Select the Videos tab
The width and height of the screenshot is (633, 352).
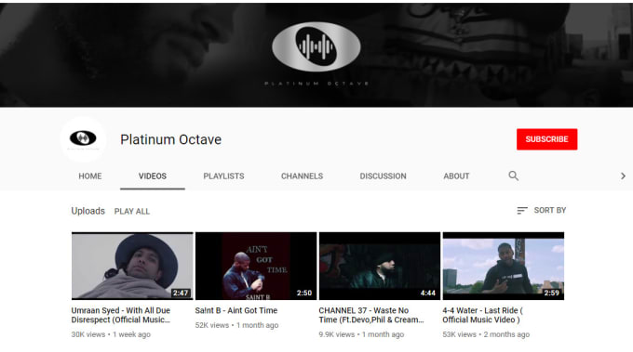[152, 176]
